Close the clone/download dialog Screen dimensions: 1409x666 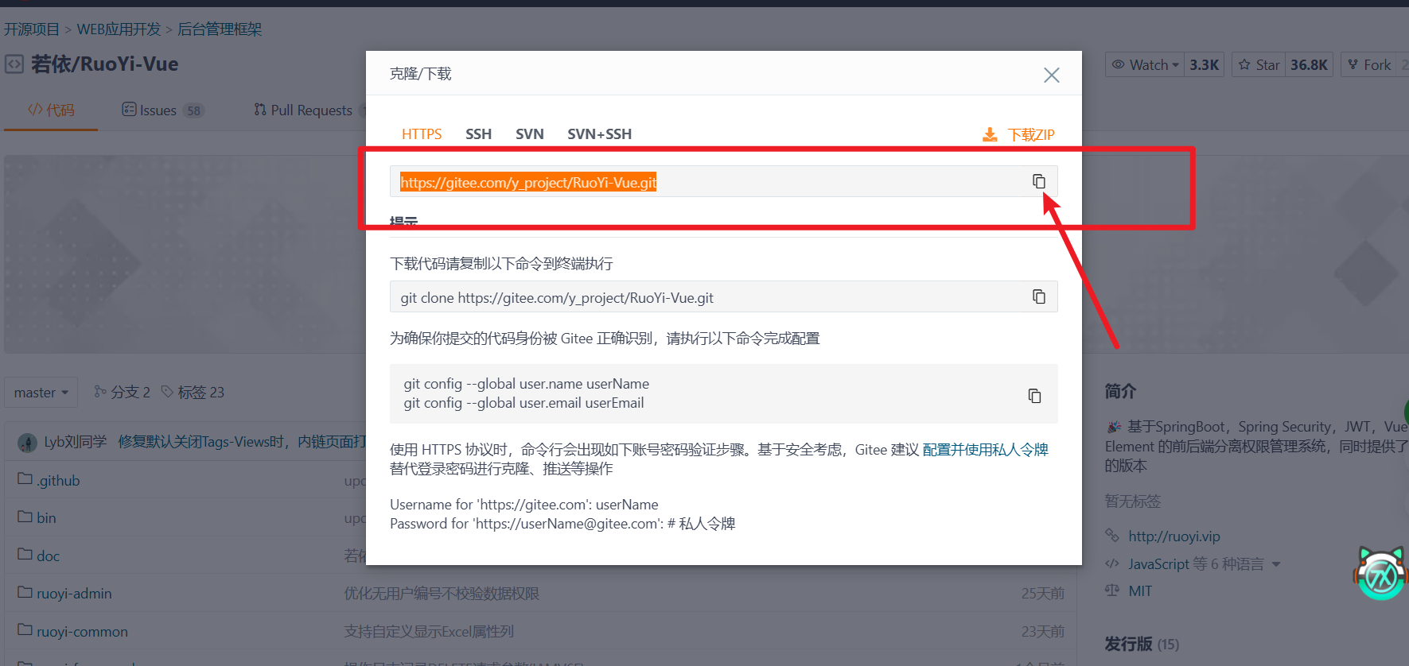click(1051, 75)
